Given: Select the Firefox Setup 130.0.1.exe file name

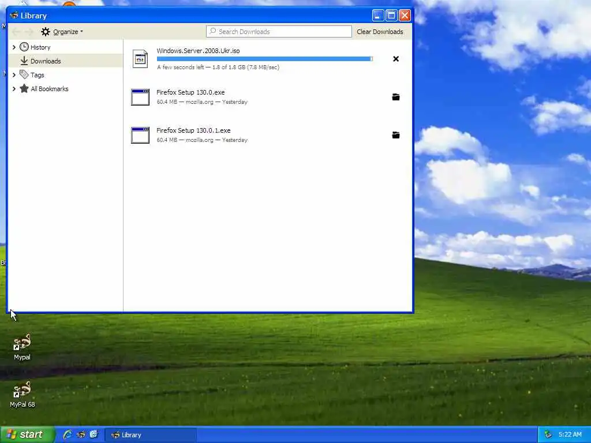Looking at the screenshot, I should click(x=193, y=130).
